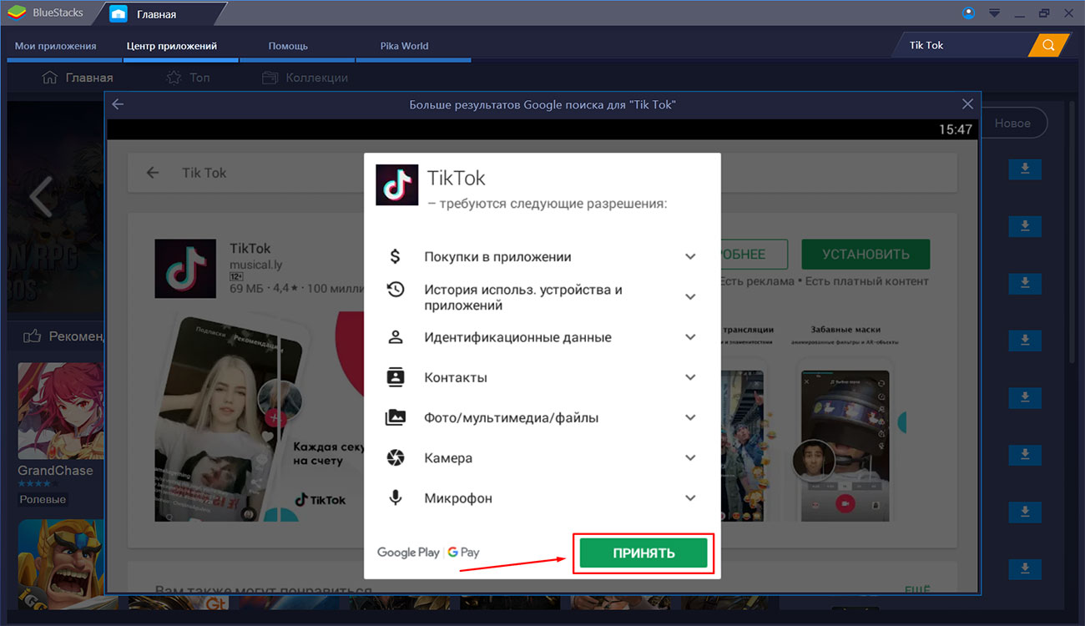Click back arrow in Google search results header

(118, 104)
